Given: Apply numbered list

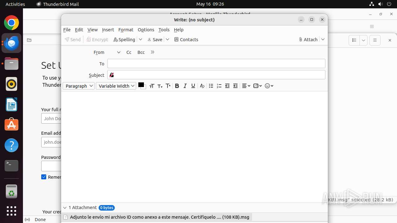Looking at the screenshot, I should pos(219,86).
